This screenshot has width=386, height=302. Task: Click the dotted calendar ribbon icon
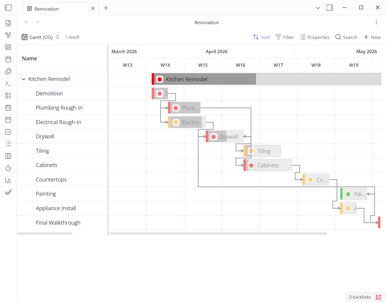click(x=8, y=108)
